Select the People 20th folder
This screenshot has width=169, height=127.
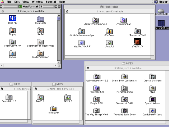point(97,99)
